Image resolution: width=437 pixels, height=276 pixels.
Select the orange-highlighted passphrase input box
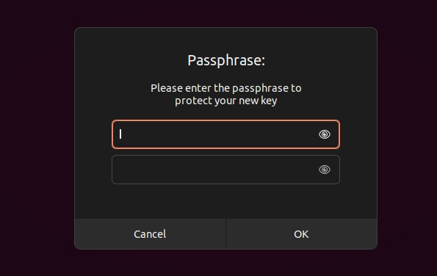coord(225,134)
